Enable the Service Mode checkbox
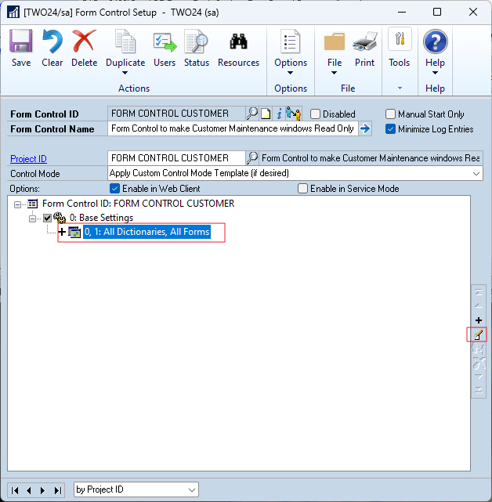This screenshot has width=492, height=502. point(302,188)
